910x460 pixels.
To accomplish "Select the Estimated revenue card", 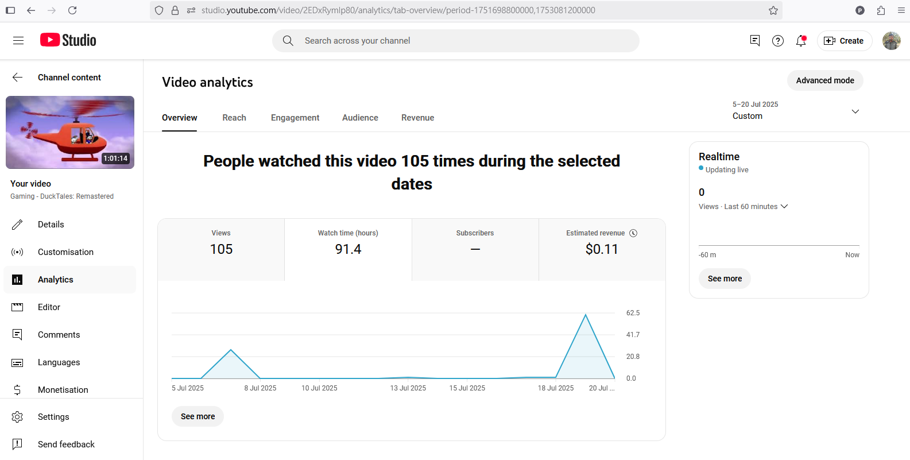I will click(602, 250).
